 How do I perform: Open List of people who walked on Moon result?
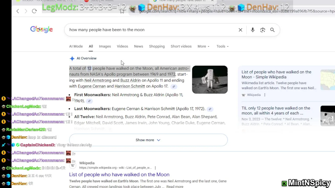click(119, 174)
